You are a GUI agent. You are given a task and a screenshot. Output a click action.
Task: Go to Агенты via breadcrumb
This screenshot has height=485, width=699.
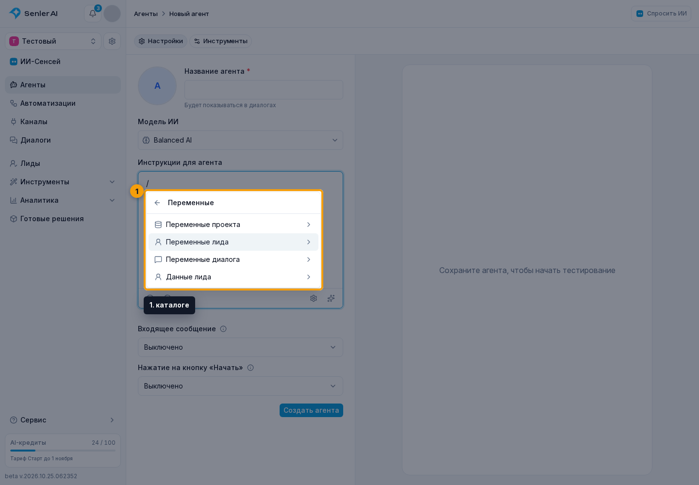click(x=146, y=14)
